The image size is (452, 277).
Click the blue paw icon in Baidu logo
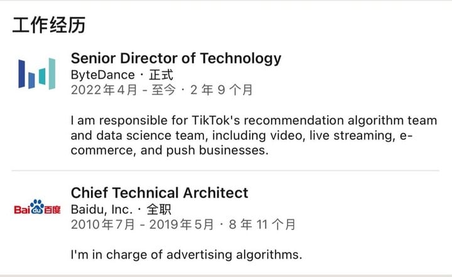tap(38, 207)
